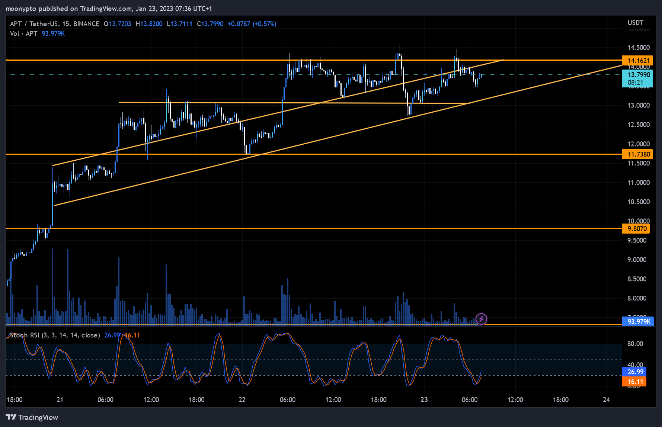Click the price axis label 14.5000
662x427 pixels.
[639, 48]
